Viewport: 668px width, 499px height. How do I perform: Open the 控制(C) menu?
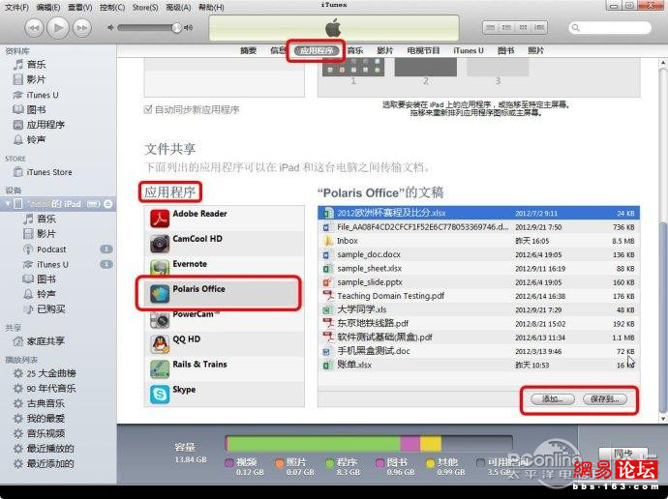112,7
